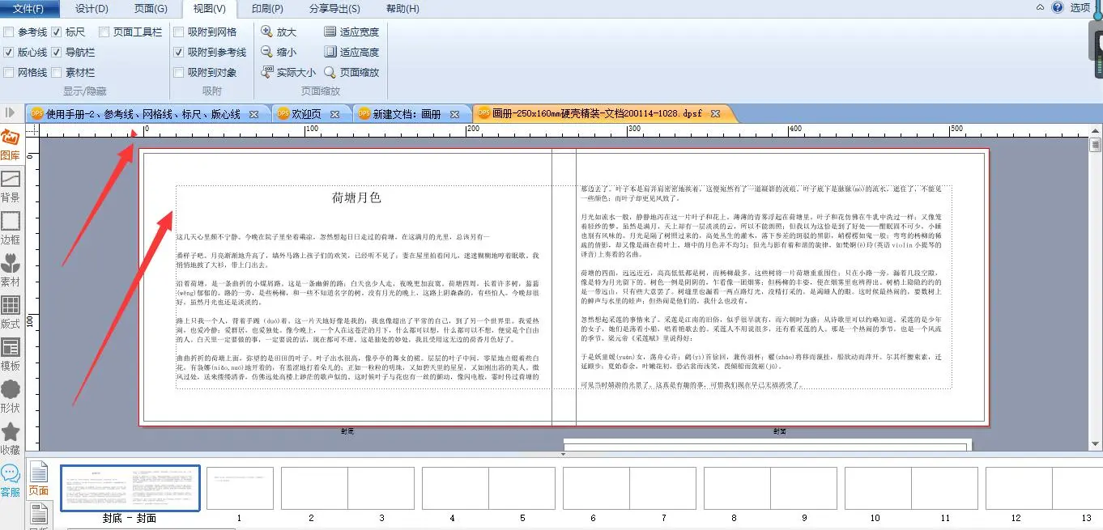Select the pages 6-7 spread thumbnail

630,488
